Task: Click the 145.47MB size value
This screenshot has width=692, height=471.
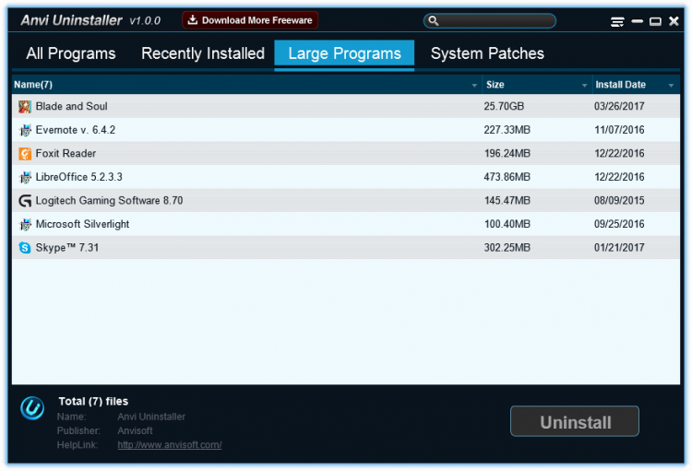Action: pyautogui.click(x=507, y=201)
